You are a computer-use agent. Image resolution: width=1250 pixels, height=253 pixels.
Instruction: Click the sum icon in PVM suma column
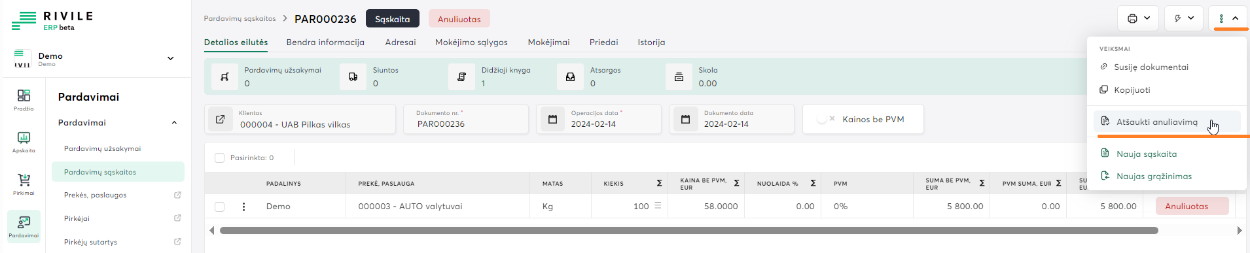click(x=1058, y=184)
